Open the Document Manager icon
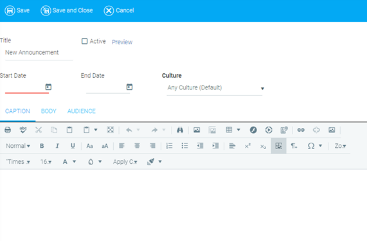 (x=284, y=130)
